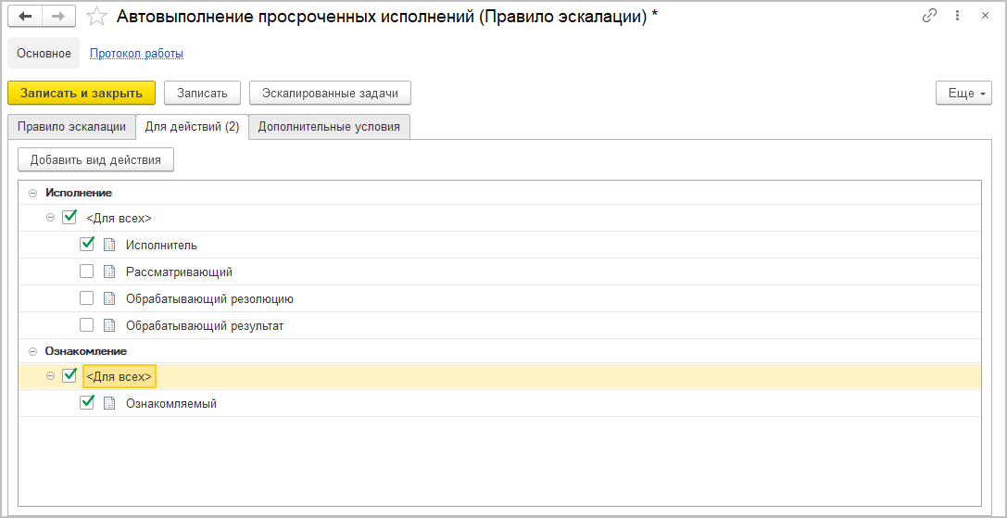This screenshot has width=1007, height=518.
Task: Open the three-dot window menu
Action: click(x=958, y=17)
